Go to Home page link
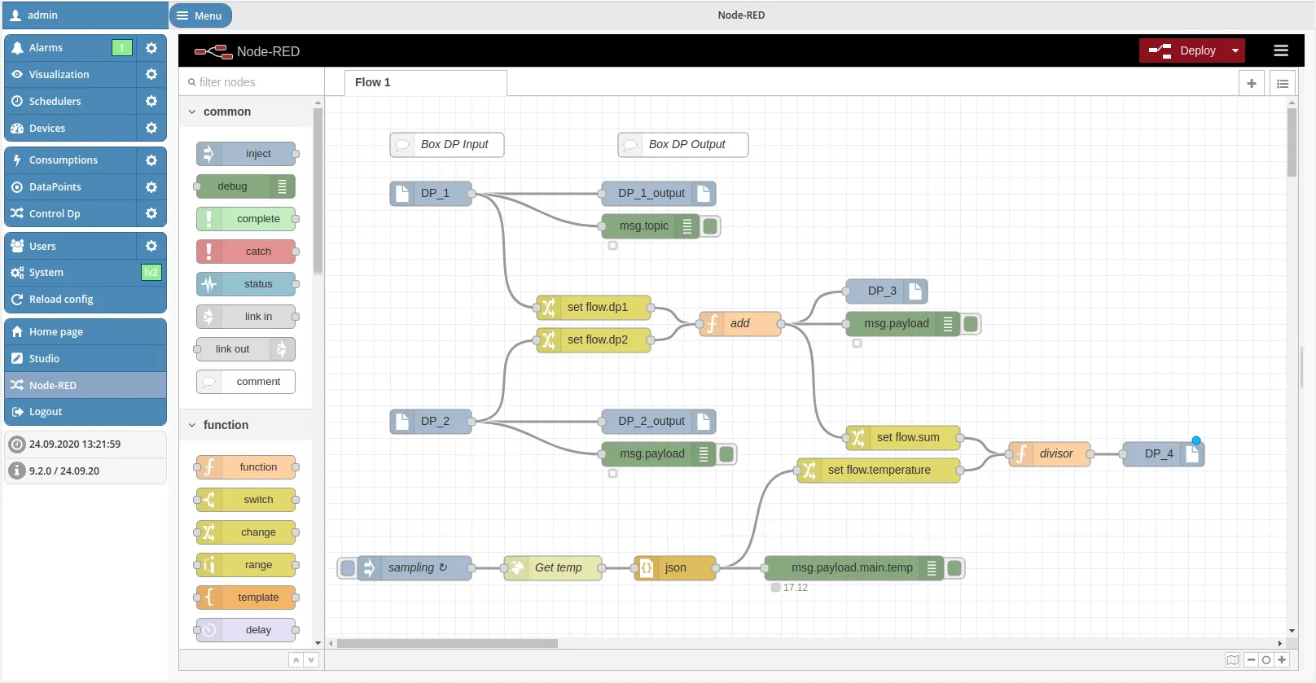 [x=86, y=331]
